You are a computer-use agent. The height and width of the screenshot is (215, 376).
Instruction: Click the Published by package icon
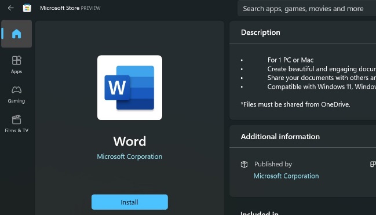(x=244, y=165)
